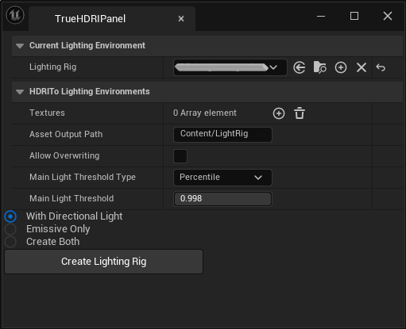Close the TrueHDRIPanel tab
The image size is (406, 329).
point(181,19)
